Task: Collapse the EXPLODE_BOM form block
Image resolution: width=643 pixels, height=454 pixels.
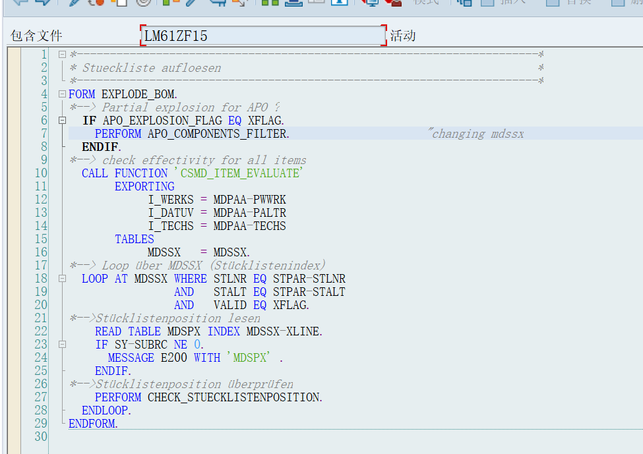Action: (x=61, y=94)
